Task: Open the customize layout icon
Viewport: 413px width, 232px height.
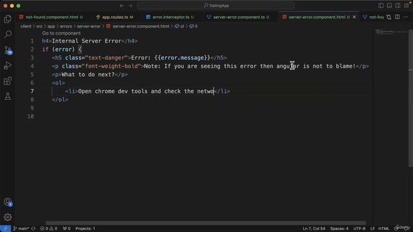Action: (407, 6)
